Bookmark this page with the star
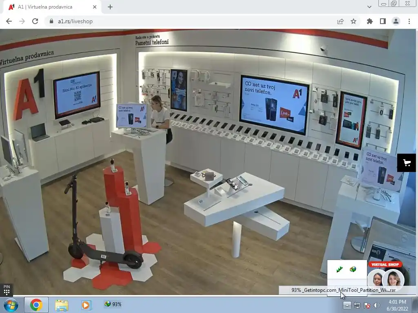Viewport: 418px width, 313px height. tap(353, 21)
